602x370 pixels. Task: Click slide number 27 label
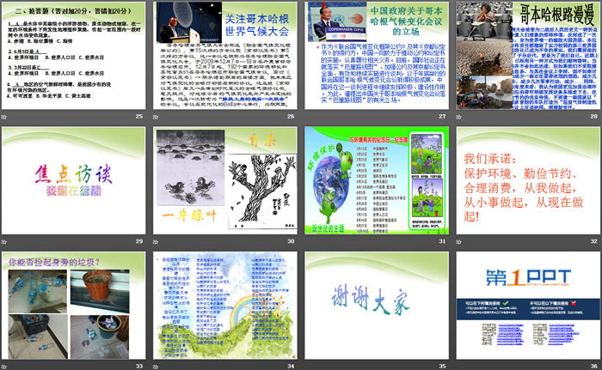pos(442,116)
